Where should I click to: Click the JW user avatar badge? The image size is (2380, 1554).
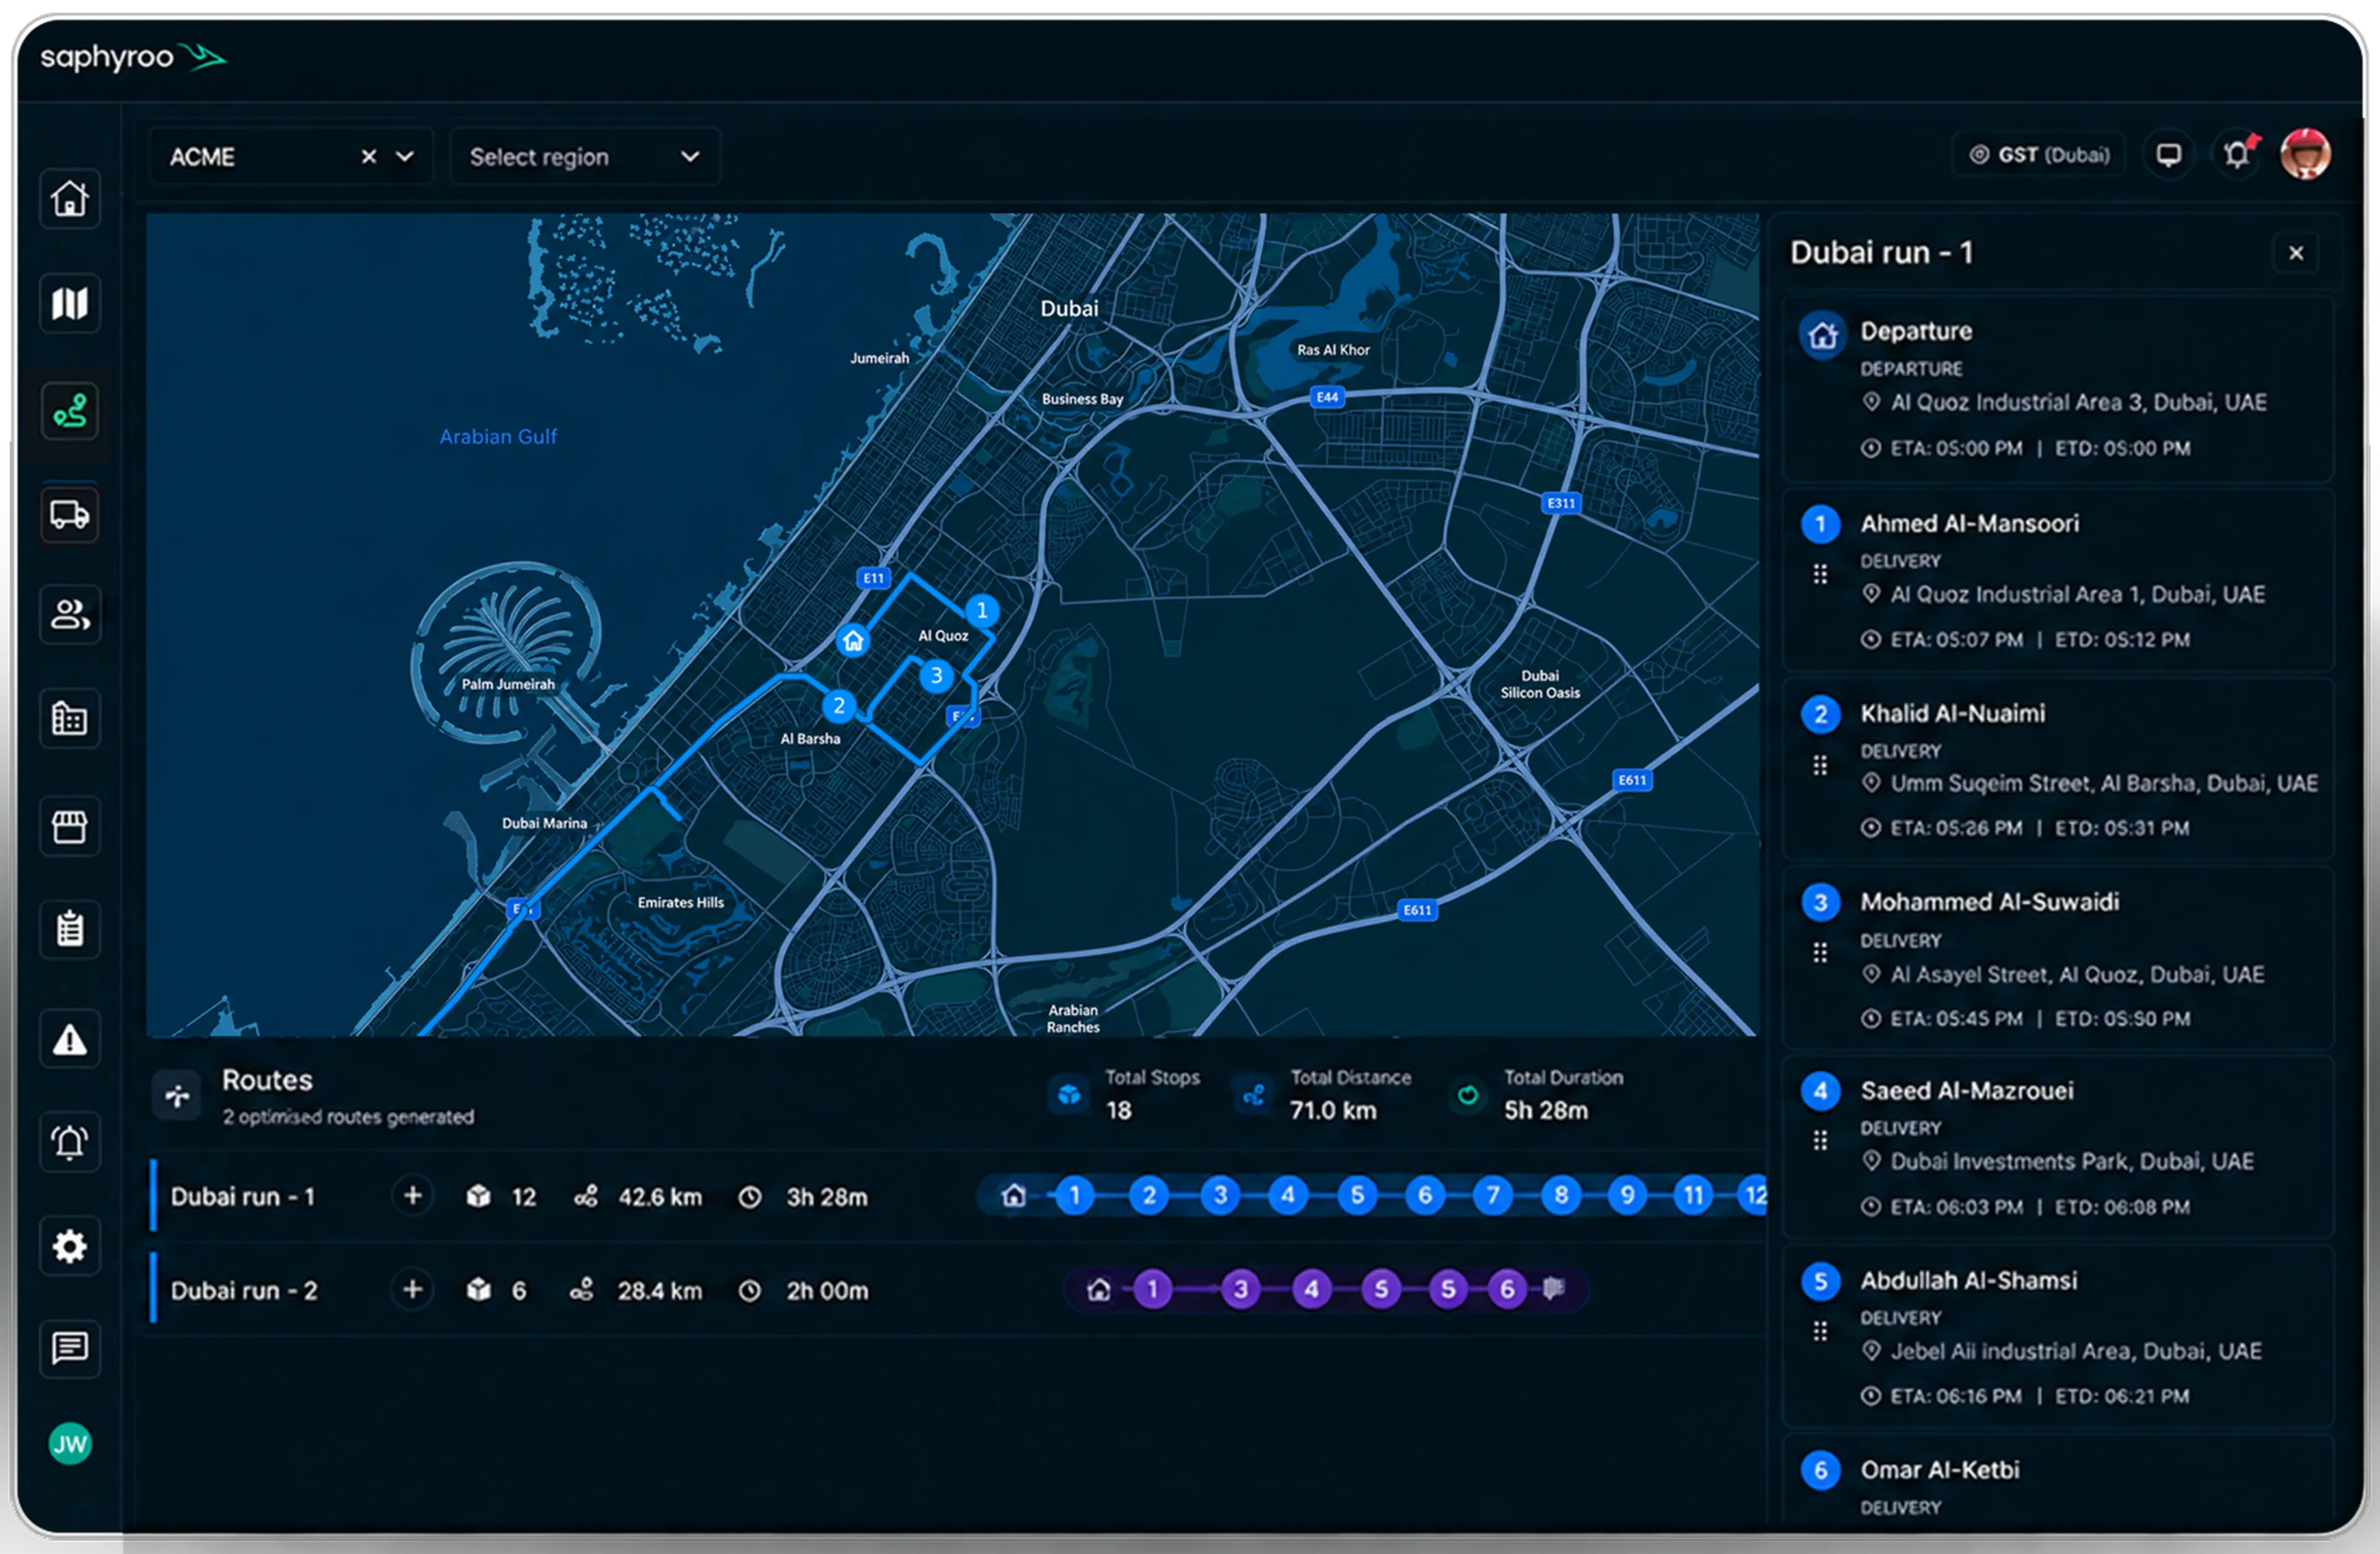click(69, 1443)
